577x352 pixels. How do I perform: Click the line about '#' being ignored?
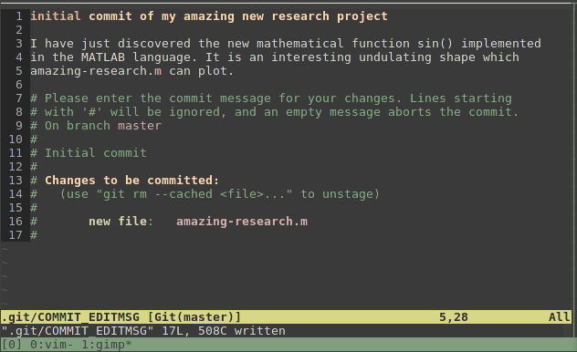[x=274, y=112]
